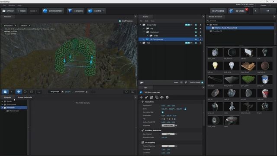Viewport: 277px width, 156px height.
Task: Toggle visibility of the Group Folder row
Action: tap(196, 25)
